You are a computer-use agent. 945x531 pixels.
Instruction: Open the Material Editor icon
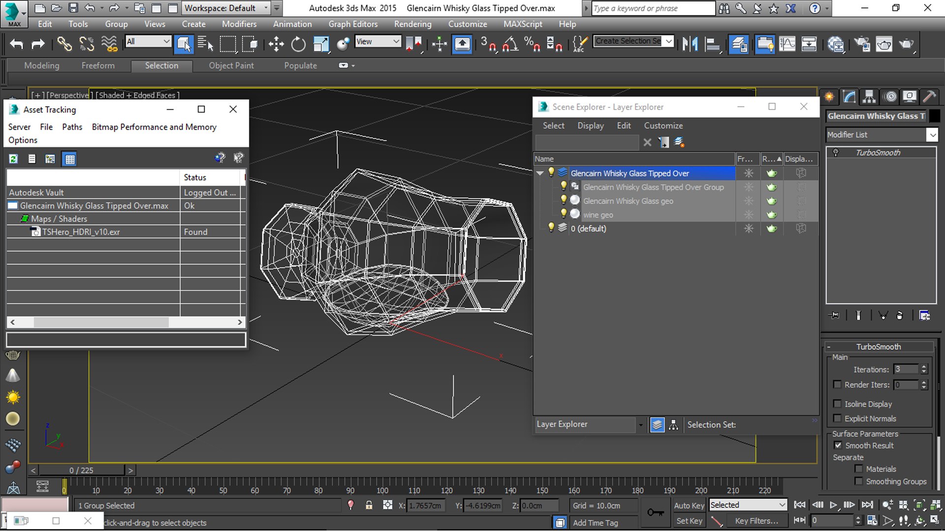coord(835,44)
